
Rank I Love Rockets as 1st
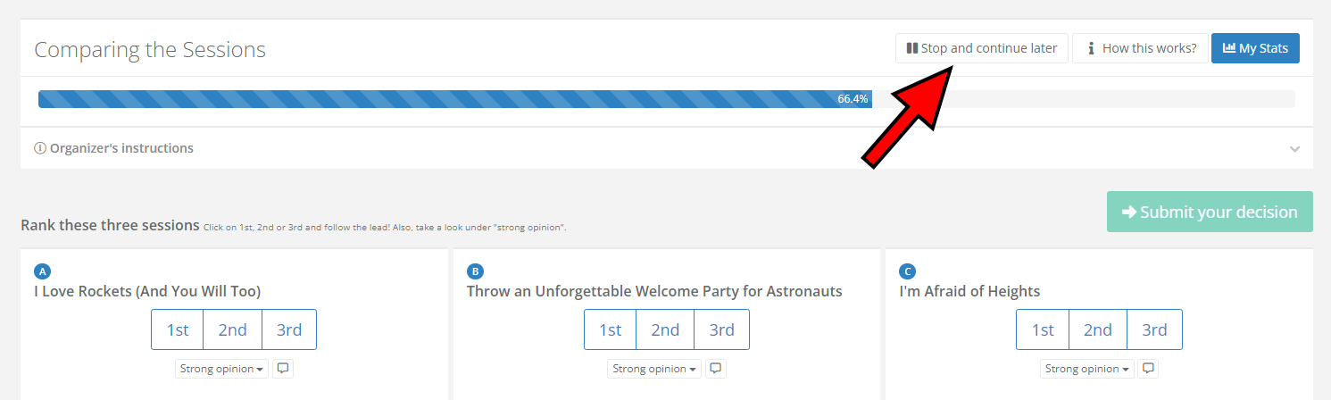178,329
